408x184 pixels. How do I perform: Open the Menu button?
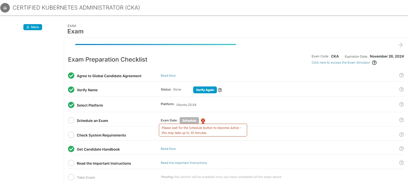[33, 27]
